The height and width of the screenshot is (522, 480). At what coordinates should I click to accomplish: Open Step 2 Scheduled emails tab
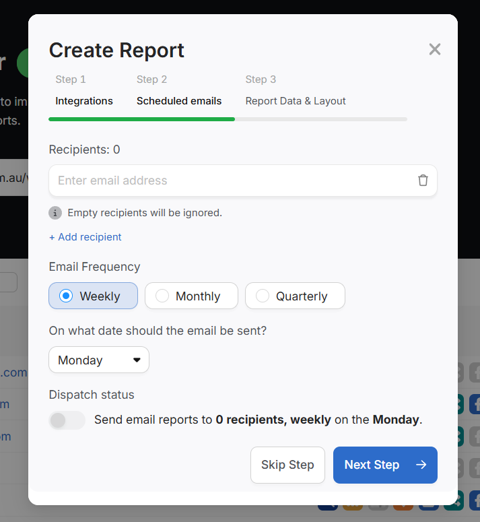[x=179, y=90]
